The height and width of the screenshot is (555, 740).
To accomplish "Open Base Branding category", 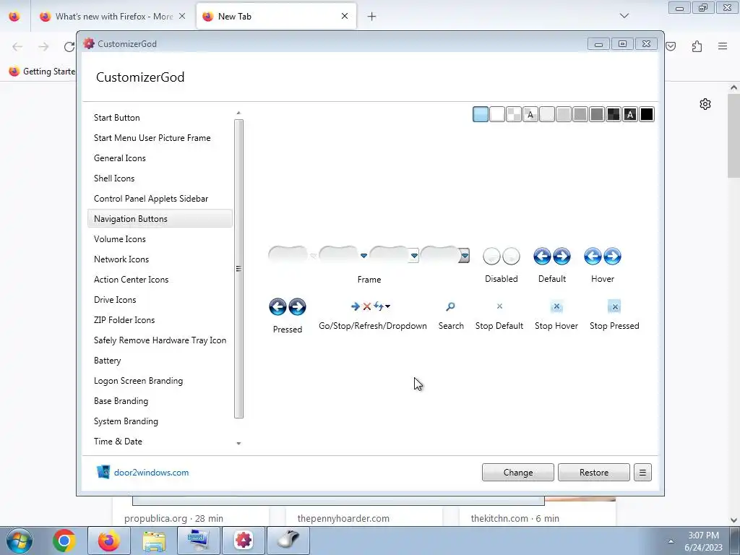I will pyautogui.click(x=160, y=401).
